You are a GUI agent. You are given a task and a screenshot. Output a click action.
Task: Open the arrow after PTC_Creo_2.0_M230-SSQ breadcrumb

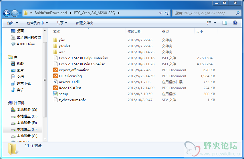[119, 13]
